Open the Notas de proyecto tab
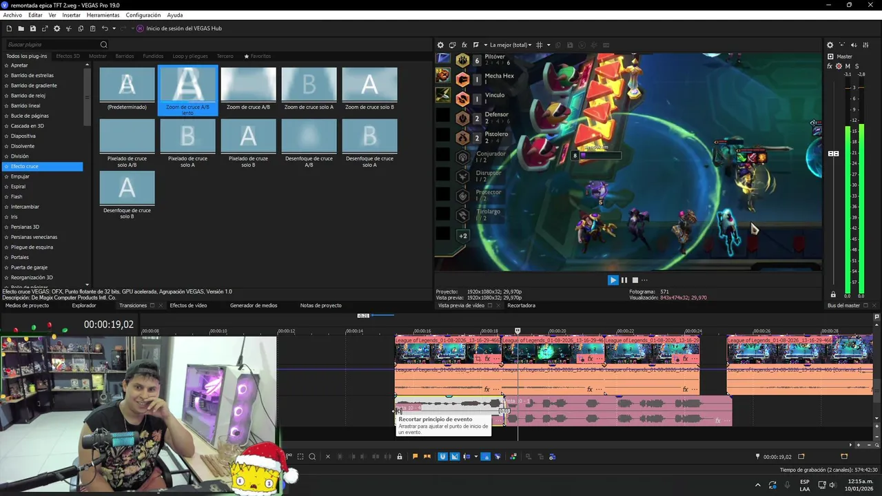This screenshot has width=882, height=496. [x=320, y=305]
